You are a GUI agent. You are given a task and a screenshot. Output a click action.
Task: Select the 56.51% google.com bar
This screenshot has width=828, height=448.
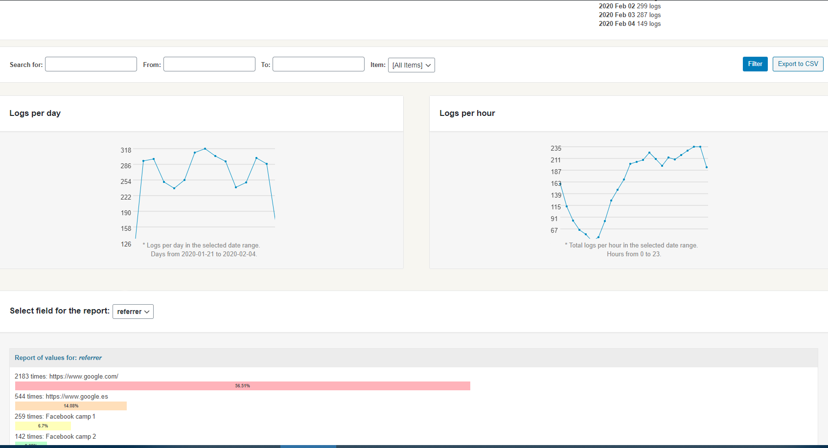[x=243, y=386]
